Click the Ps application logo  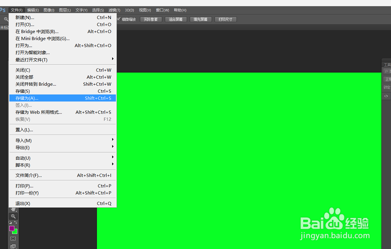pyautogui.click(x=3, y=10)
